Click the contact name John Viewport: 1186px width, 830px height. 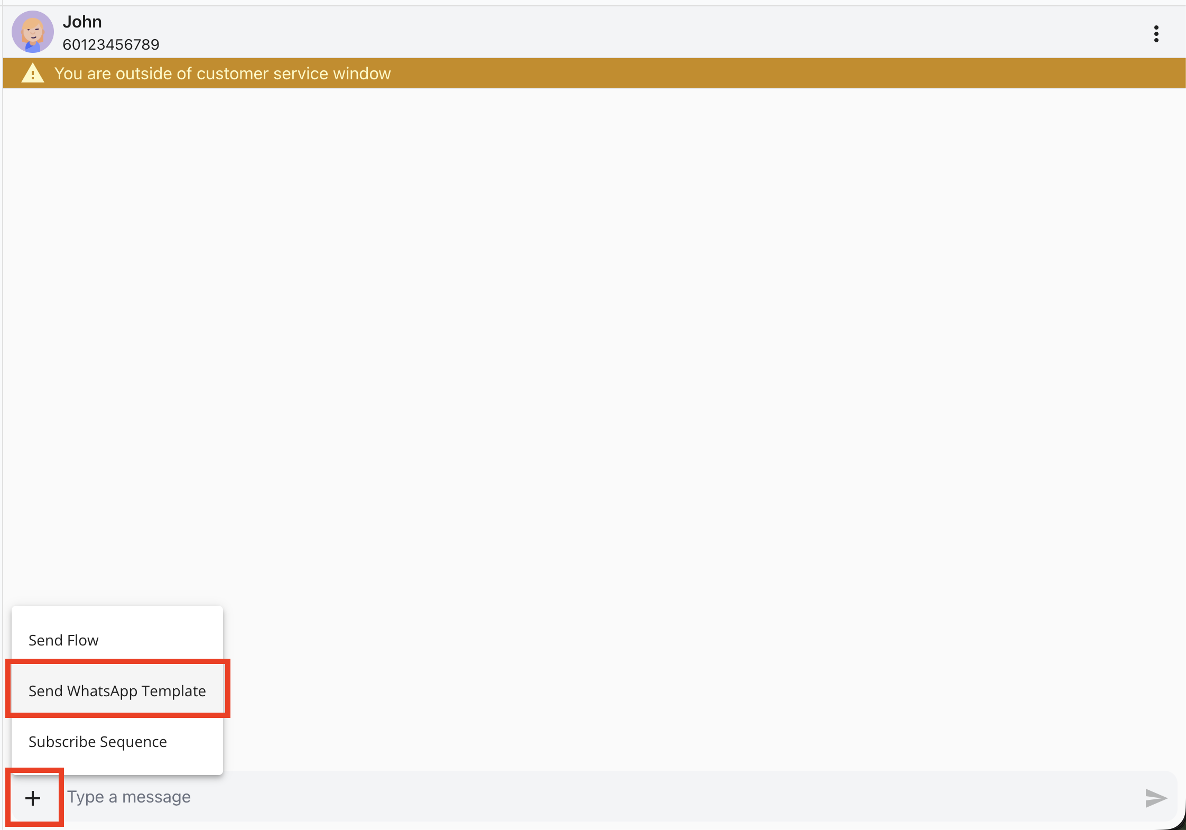pyautogui.click(x=82, y=22)
